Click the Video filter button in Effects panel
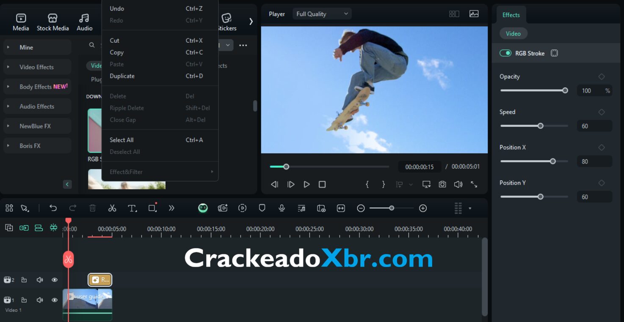Viewport: 624px width, 322px height. coord(513,33)
